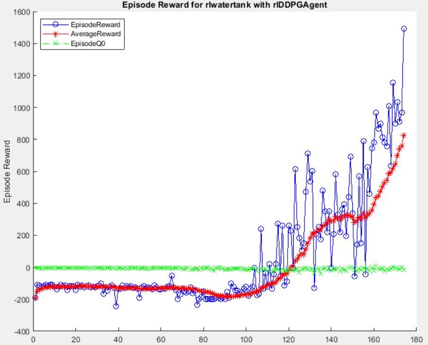Click the y-axis tick label 800
428x345 pixels.
(24, 139)
